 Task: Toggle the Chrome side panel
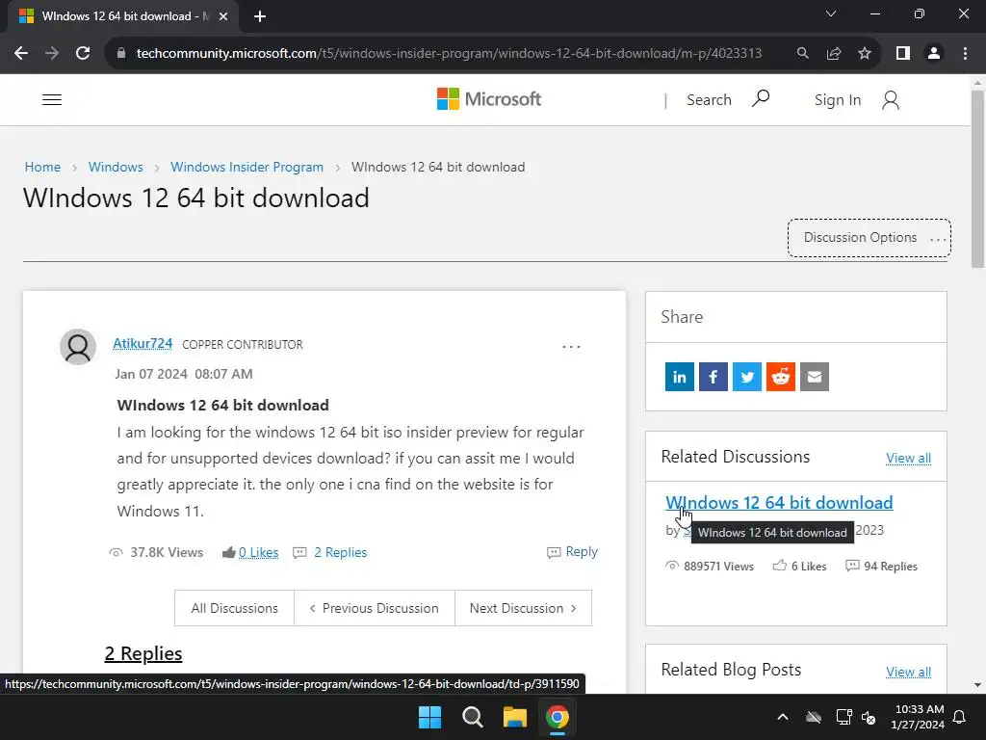(x=903, y=53)
